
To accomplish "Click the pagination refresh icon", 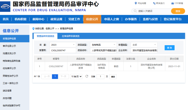I will click(87, 76).
